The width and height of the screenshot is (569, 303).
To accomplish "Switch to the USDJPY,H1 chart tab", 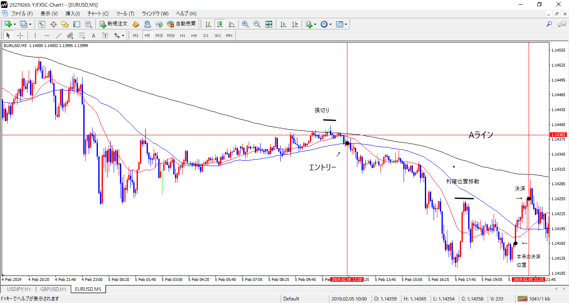I will [x=19, y=289].
